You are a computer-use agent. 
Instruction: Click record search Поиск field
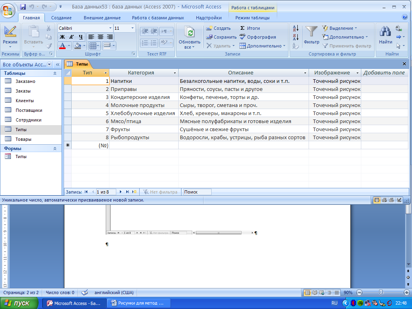pyautogui.click(x=197, y=192)
